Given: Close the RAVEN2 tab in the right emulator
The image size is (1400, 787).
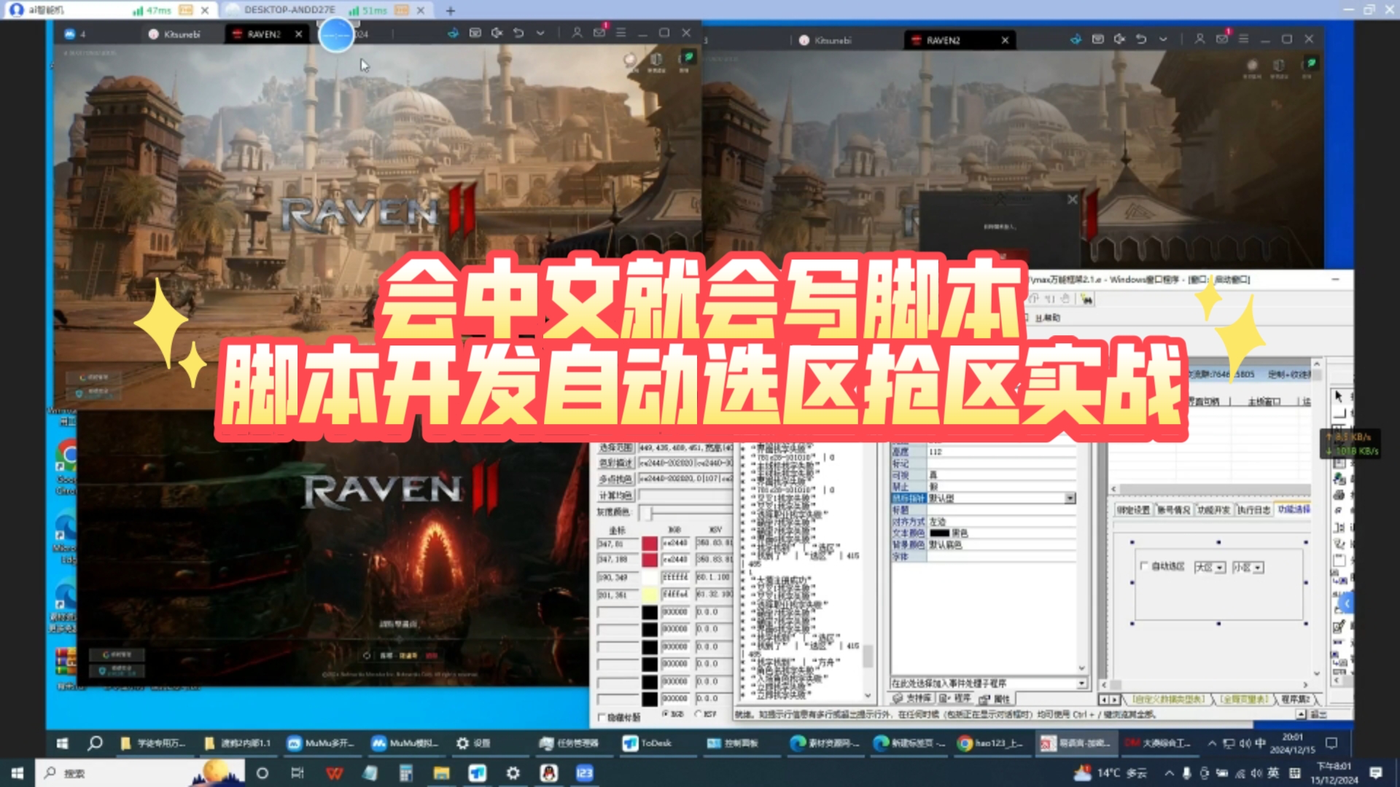Looking at the screenshot, I should point(1005,40).
